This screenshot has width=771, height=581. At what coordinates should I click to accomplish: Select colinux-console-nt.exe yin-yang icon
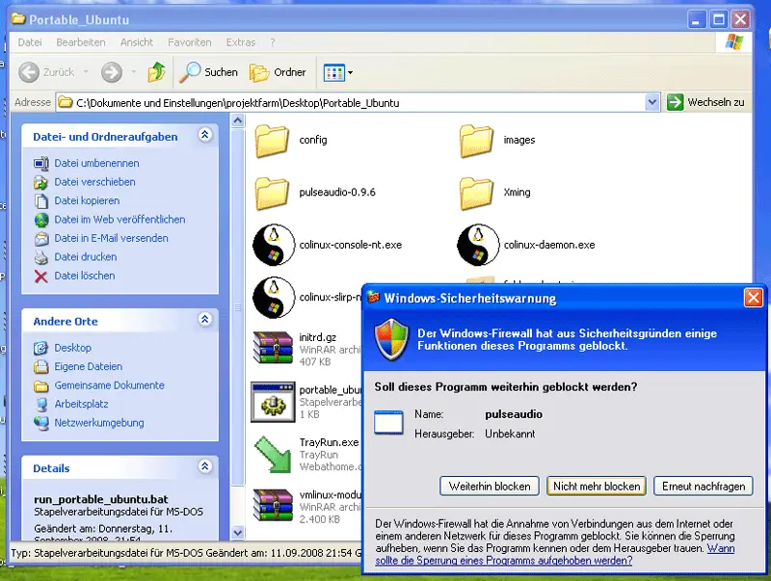tap(274, 245)
